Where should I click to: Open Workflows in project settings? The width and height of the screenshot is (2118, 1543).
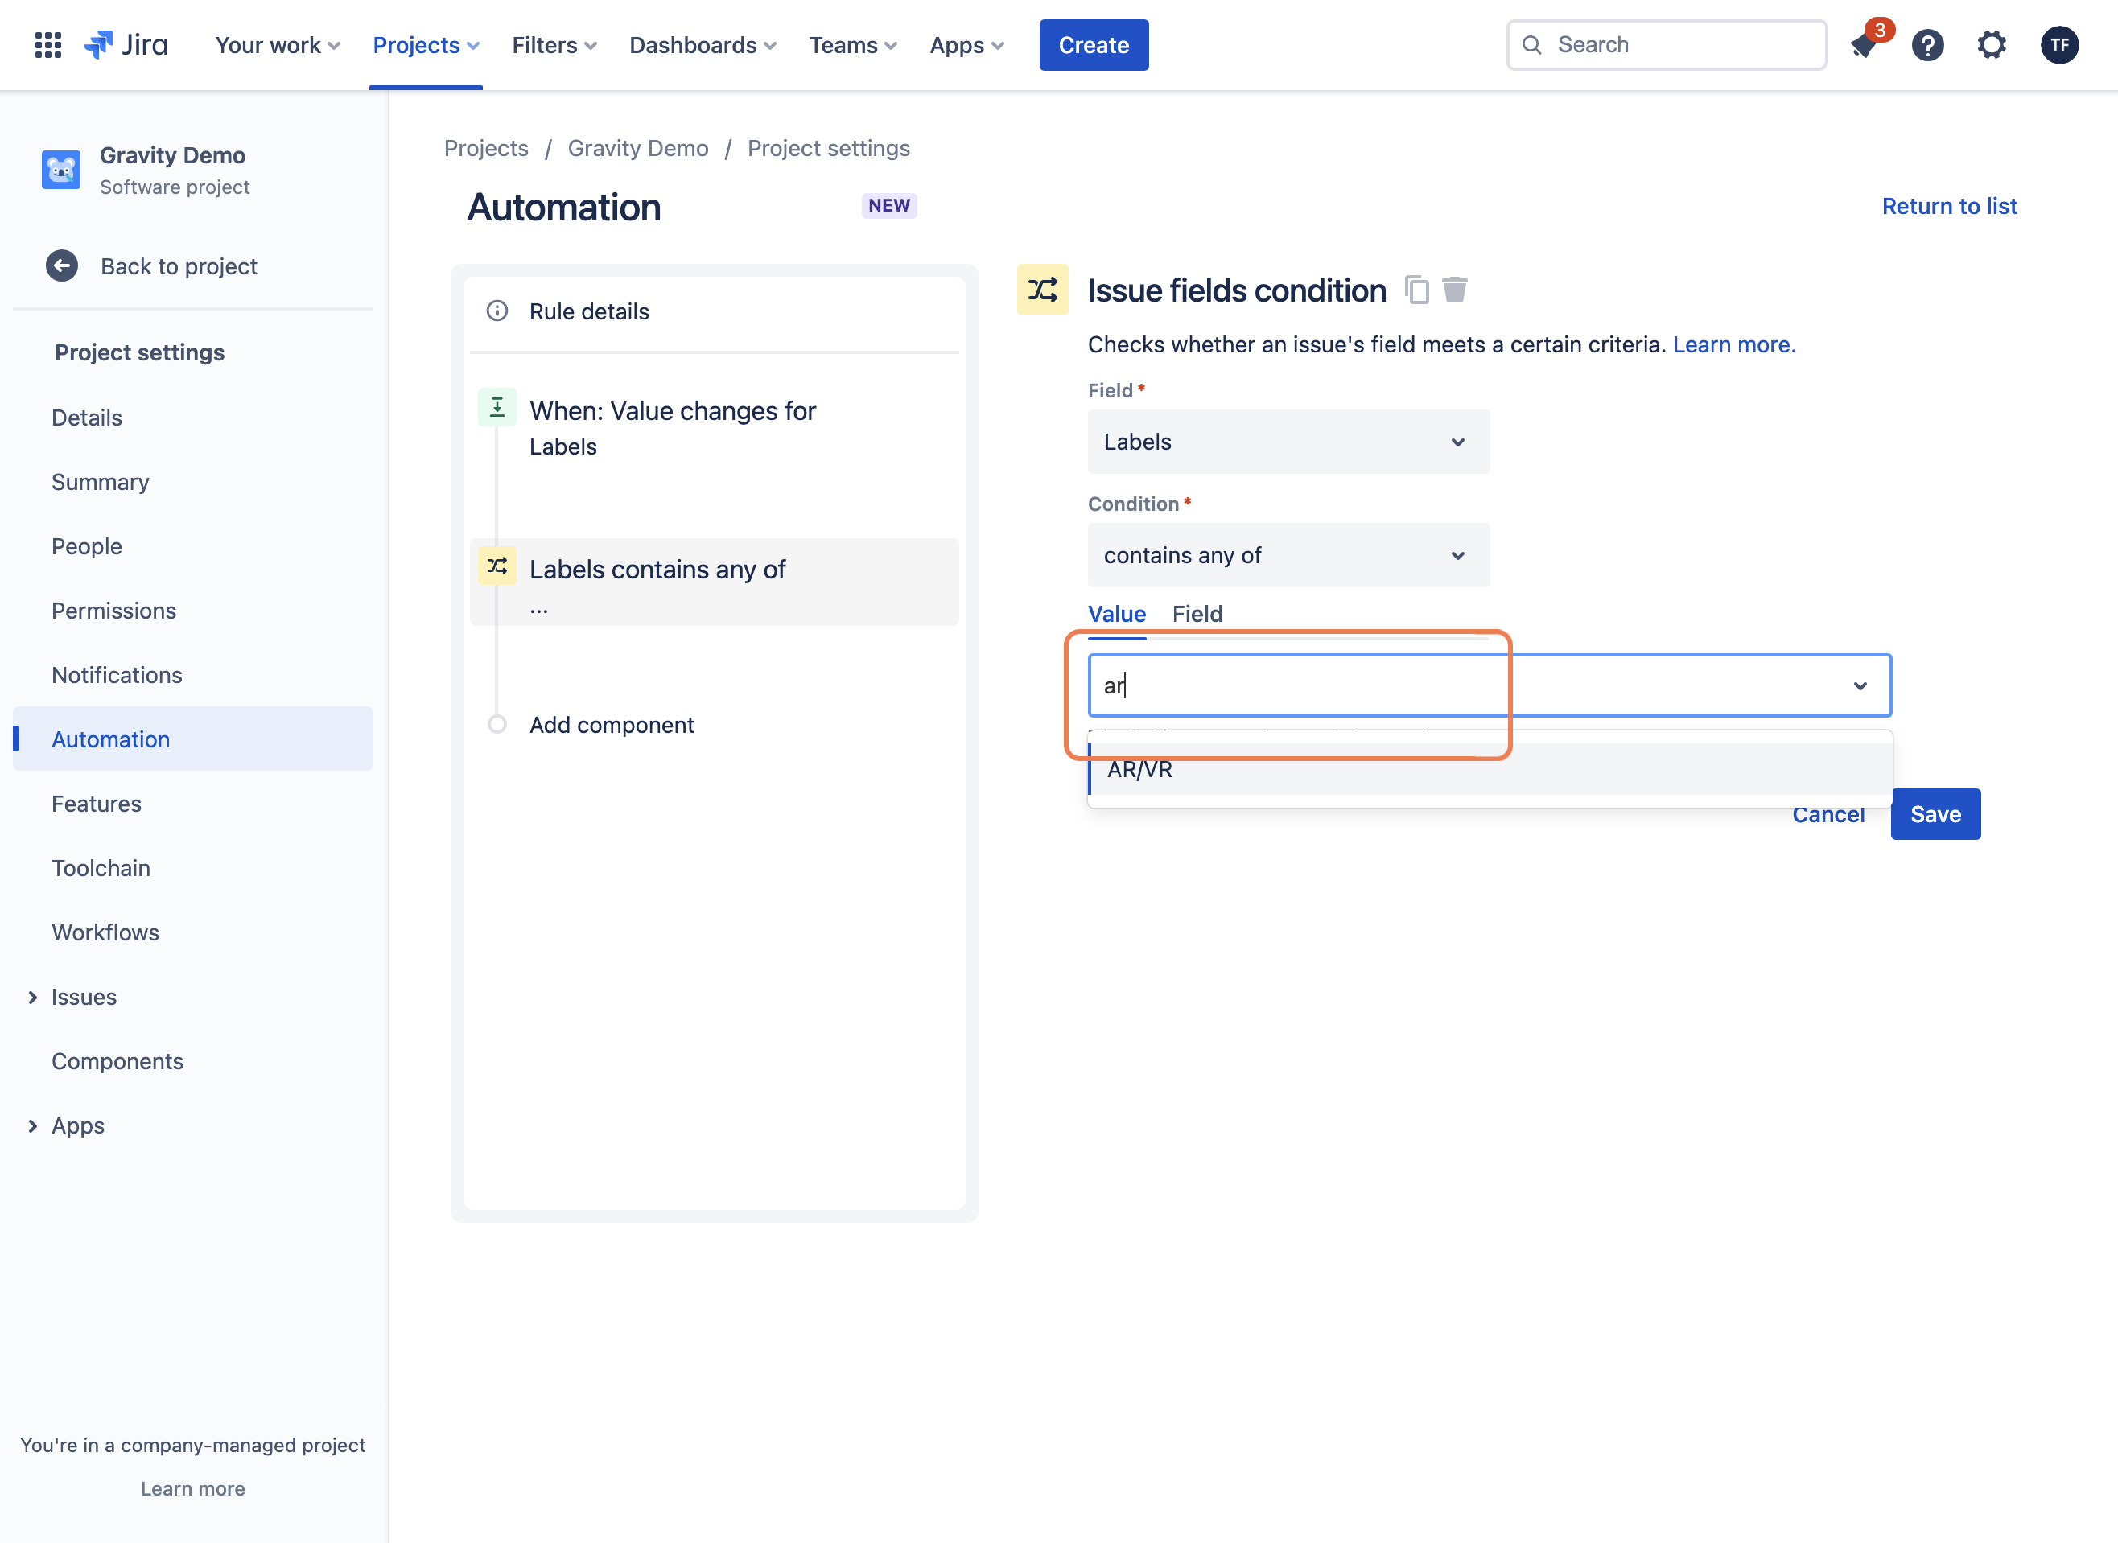105,932
